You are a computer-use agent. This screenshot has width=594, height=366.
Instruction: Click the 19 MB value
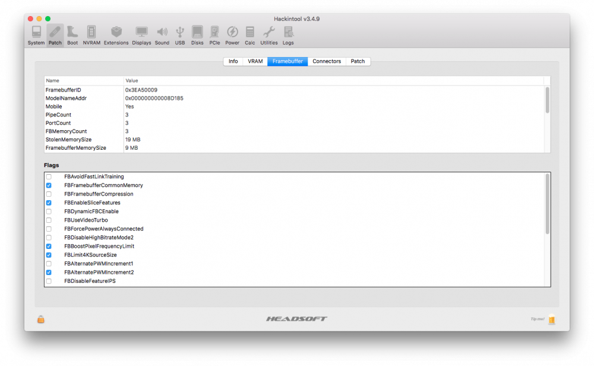point(132,140)
